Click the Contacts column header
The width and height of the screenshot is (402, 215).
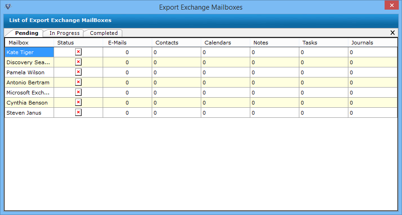pyautogui.click(x=176, y=43)
